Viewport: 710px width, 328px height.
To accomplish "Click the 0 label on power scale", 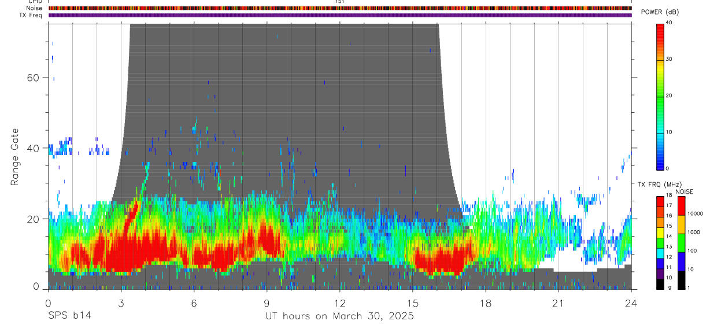I will [668, 168].
